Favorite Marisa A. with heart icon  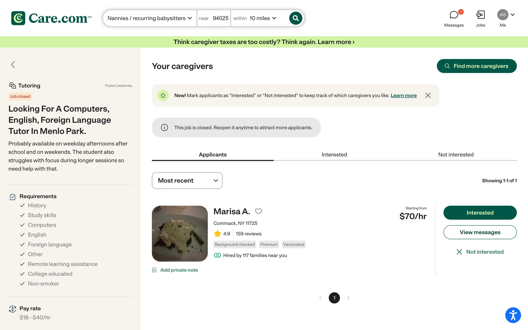[x=258, y=211]
